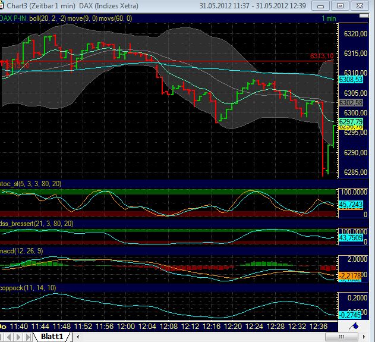Click the long red candle near 12:37
Image resolution: width=375 pixels, height=342 pixels.
click(323, 139)
